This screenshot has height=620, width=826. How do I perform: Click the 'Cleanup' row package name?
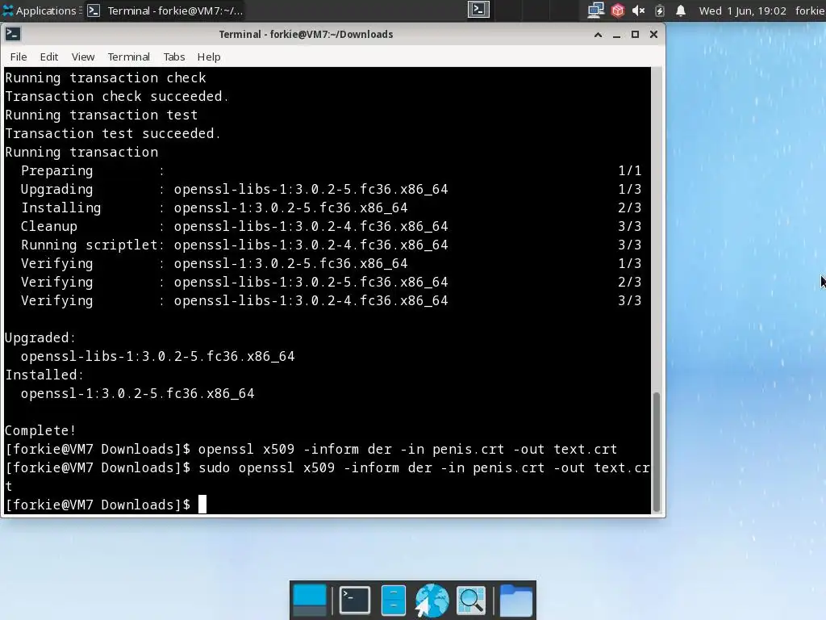tap(311, 226)
